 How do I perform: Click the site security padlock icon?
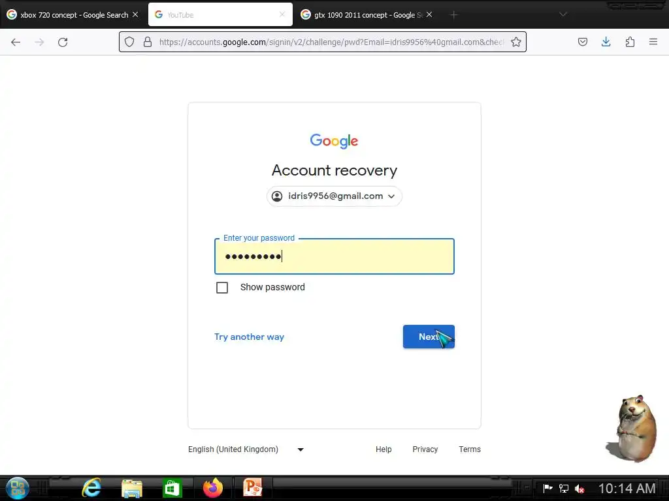tap(148, 42)
